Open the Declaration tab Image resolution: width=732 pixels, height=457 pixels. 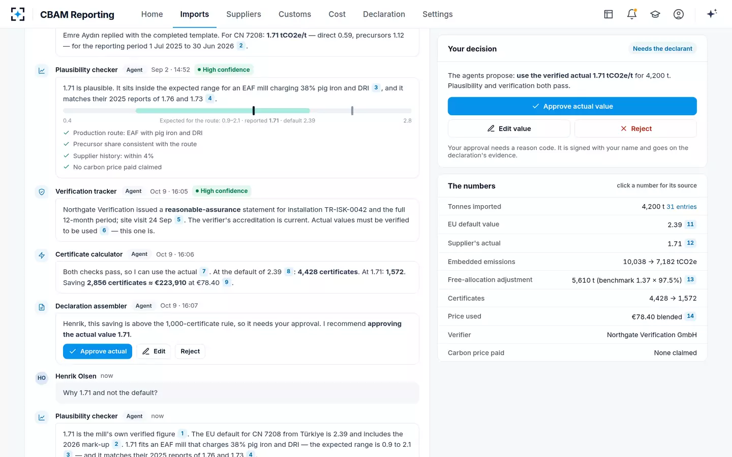384,14
